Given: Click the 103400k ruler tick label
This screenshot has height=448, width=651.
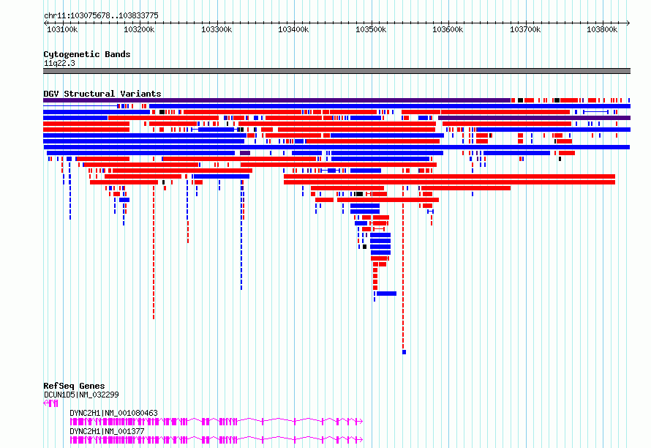Looking at the screenshot, I should pos(293,29).
